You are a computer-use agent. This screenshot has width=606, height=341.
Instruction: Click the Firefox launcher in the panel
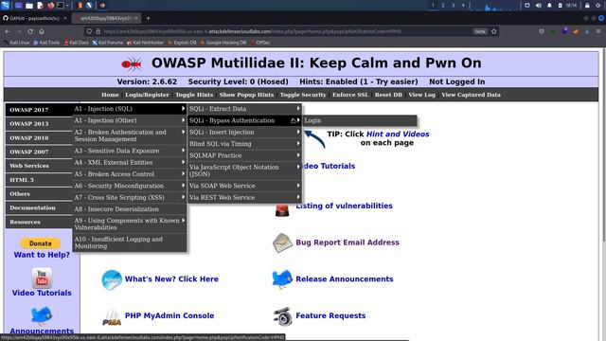(50, 6)
